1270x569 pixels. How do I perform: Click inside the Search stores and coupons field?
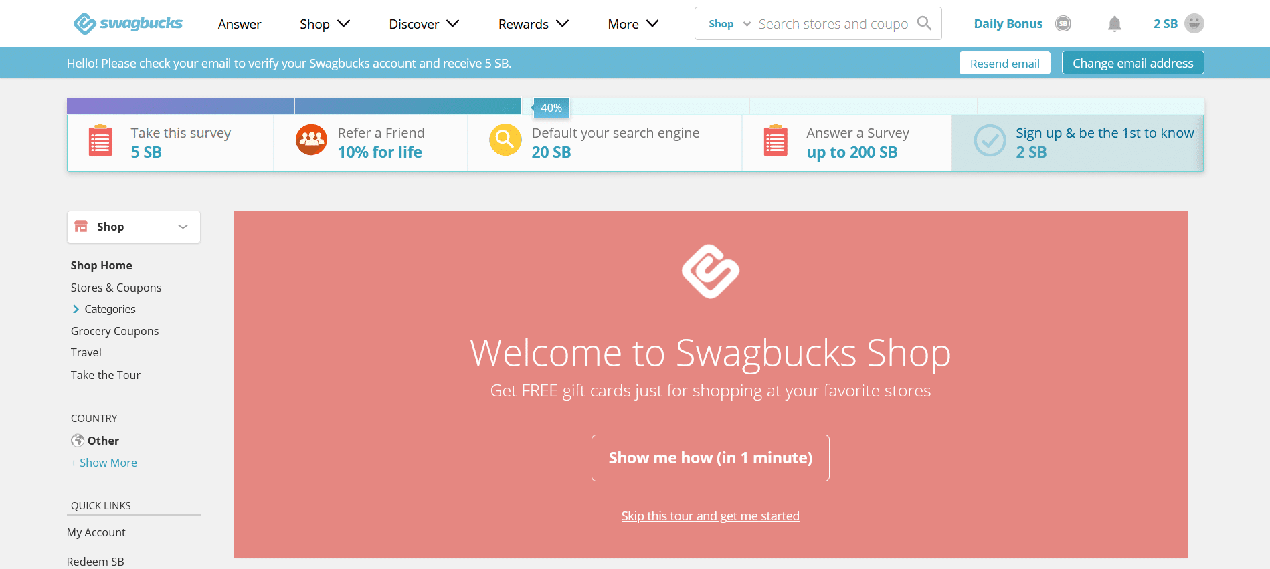833,24
